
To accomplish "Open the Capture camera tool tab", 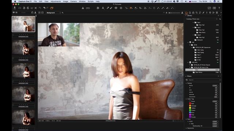I will (190, 13).
